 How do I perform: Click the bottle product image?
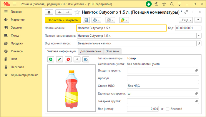(x=72, y=89)
